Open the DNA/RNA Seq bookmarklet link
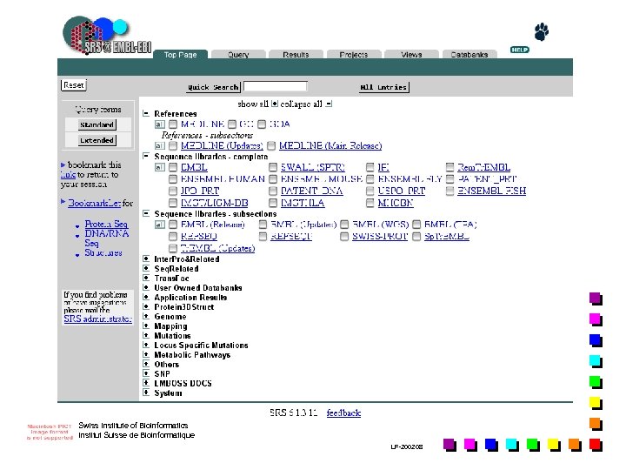 click(x=107, y=238)
